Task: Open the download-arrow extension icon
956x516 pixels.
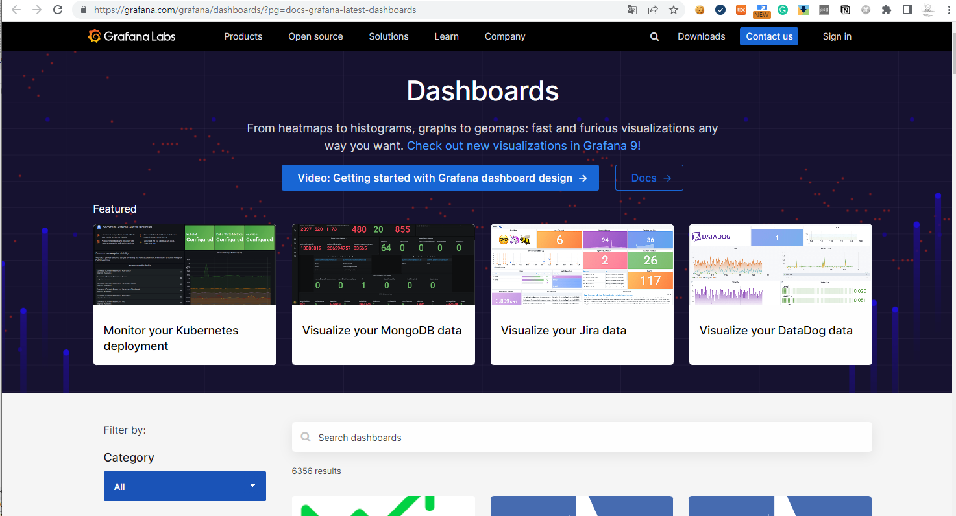Action: 803,10
